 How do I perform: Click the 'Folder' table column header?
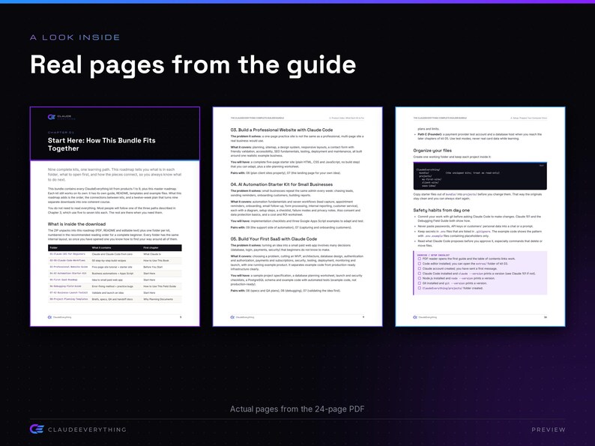(53, 248)
